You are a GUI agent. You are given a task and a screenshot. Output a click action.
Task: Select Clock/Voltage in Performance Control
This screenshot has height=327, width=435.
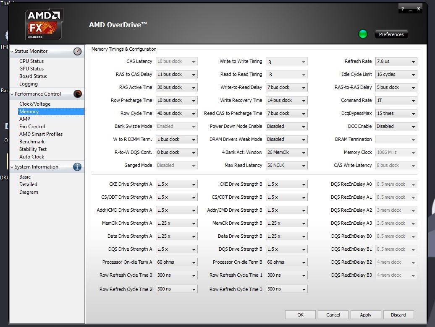35,104
